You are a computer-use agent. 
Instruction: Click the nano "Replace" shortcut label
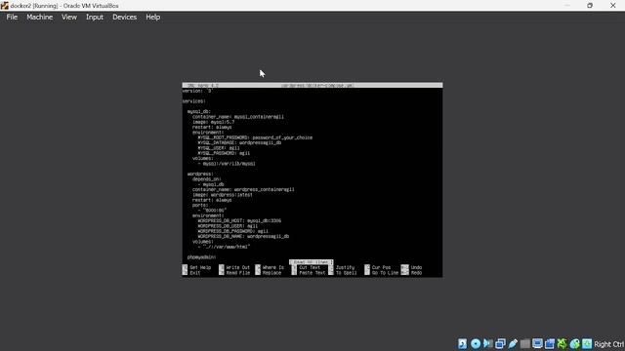tap(271, 273)
